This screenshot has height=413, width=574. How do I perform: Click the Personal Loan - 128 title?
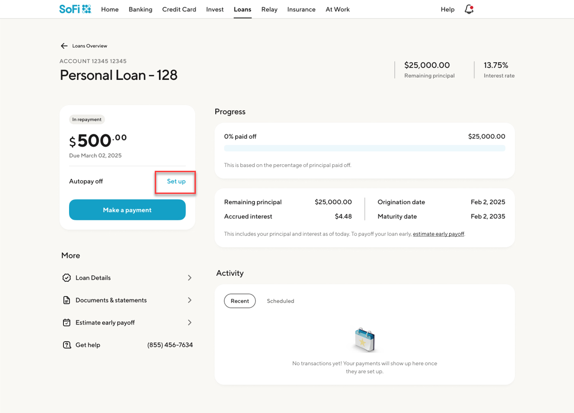pyautogui.click(x=118, y=75)
